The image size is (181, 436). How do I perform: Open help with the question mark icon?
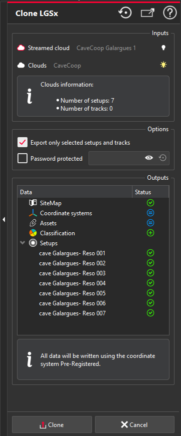[170, 13]
